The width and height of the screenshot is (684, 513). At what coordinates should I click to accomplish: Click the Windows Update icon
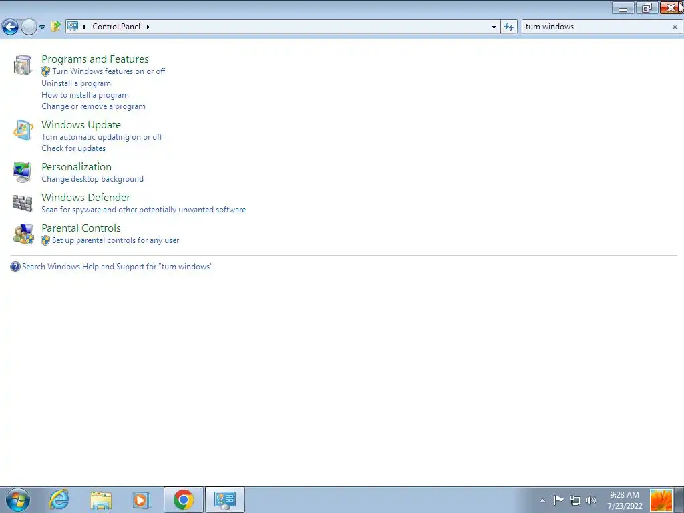click(23, 130)
